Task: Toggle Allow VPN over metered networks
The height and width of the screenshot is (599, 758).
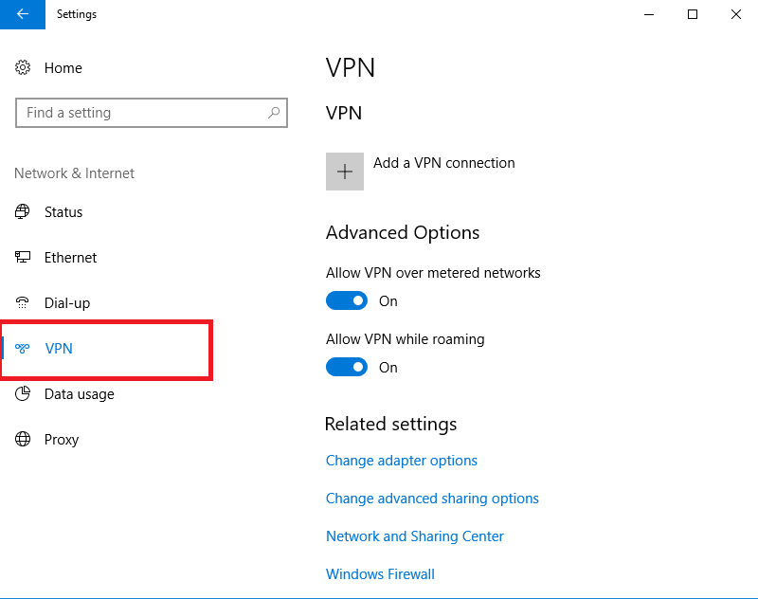Action: (347, 300)
